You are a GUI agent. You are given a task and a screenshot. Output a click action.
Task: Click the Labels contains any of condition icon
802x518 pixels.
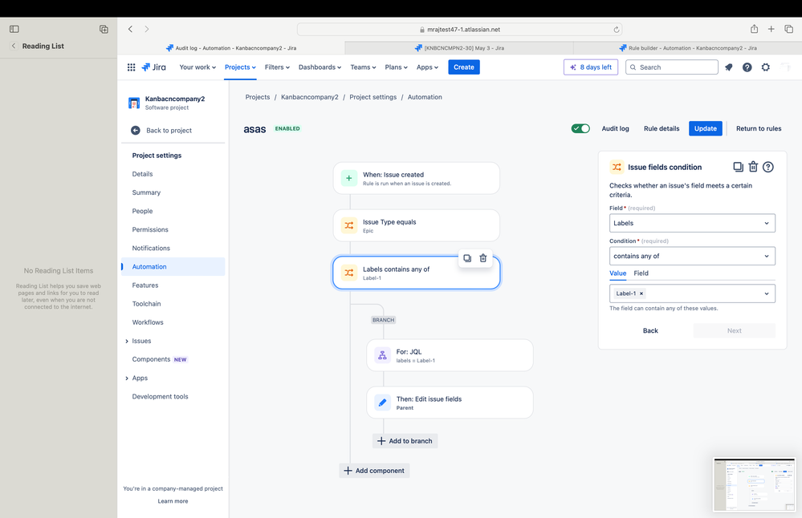pyautogui.click(x=349, y=273)
